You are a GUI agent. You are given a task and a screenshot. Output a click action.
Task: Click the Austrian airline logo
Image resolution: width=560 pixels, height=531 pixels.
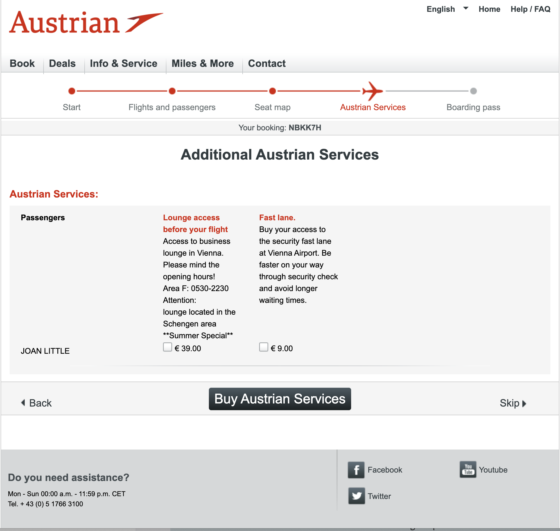[x=86, y=23]
